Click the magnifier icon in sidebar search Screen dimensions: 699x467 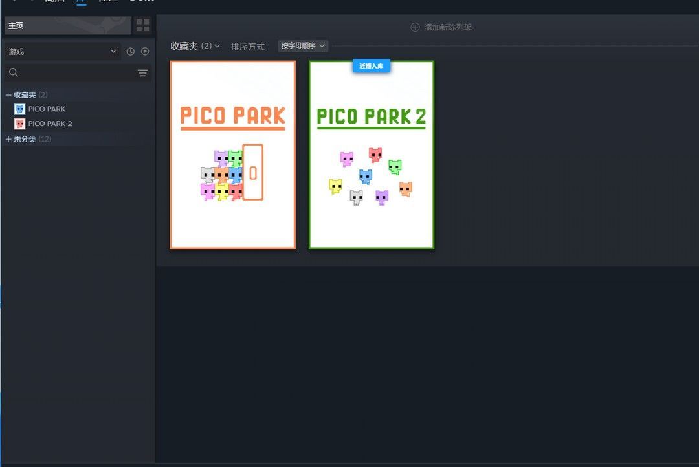pos(14,73)
